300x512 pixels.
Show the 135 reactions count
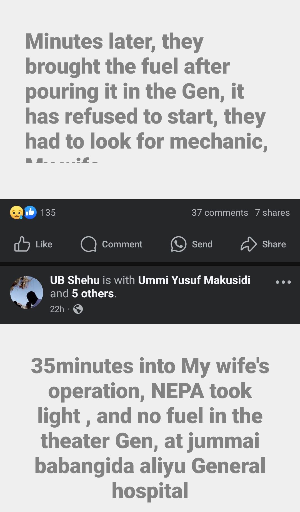(x=48, y=213)
